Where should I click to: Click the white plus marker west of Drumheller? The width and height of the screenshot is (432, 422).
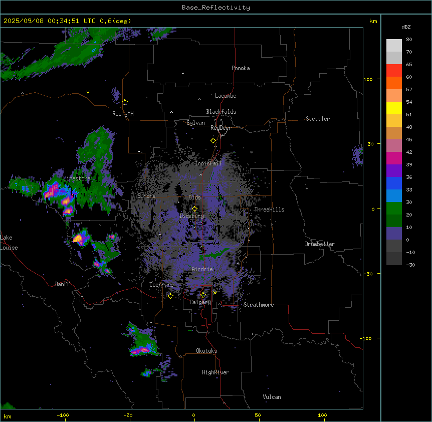click(307, 188)
